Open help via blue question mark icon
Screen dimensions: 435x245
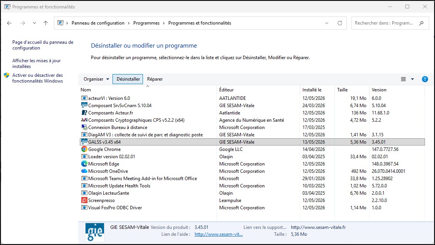425,79
